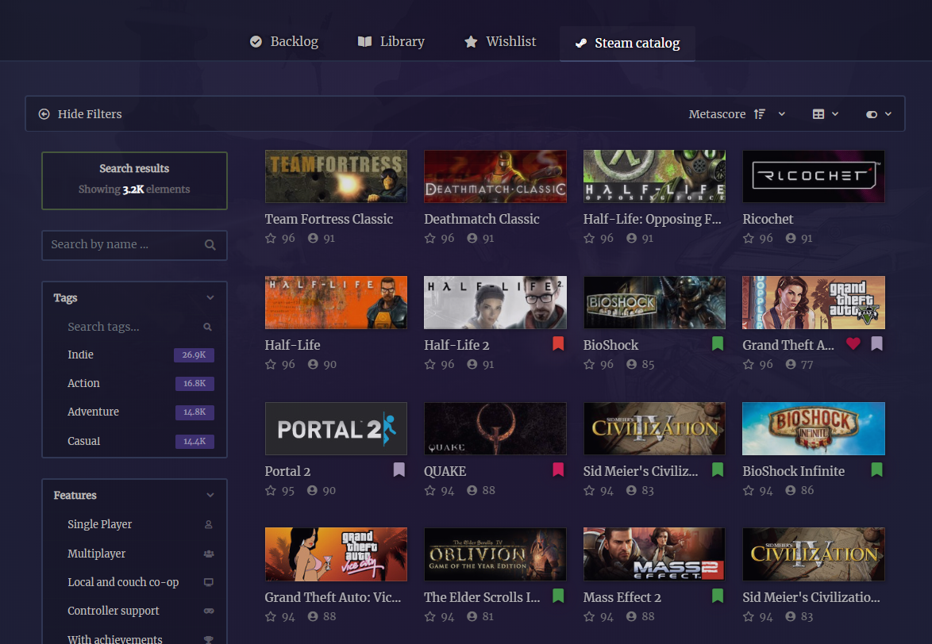Open the toggle-switch display options dropdown
This screenshot has height=644, width=932.
(879, 114)
